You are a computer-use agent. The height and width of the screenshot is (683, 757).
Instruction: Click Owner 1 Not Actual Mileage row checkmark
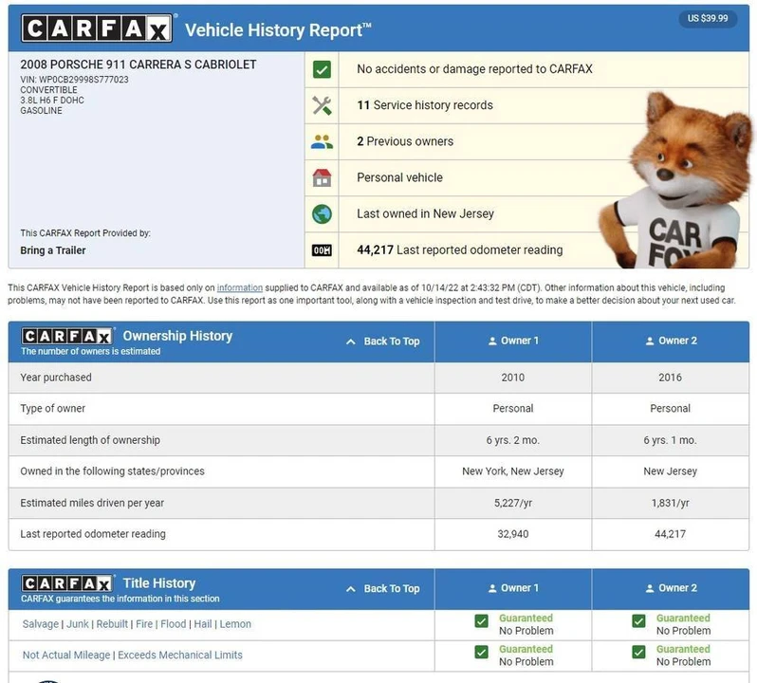[x=481, y=652]
